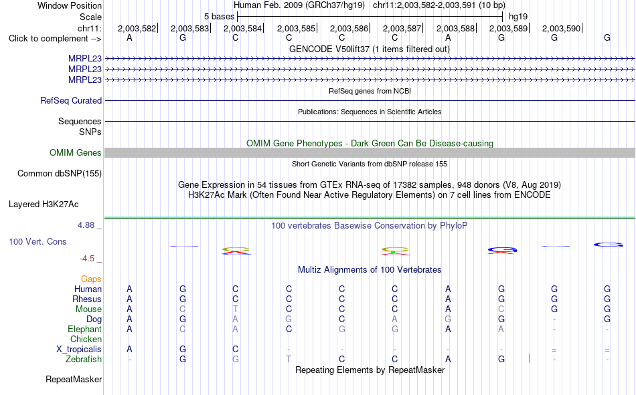Click the '-4.5' PhyloP lower limit value
This screenshot has height=395, width=636.
coord(87,259)
